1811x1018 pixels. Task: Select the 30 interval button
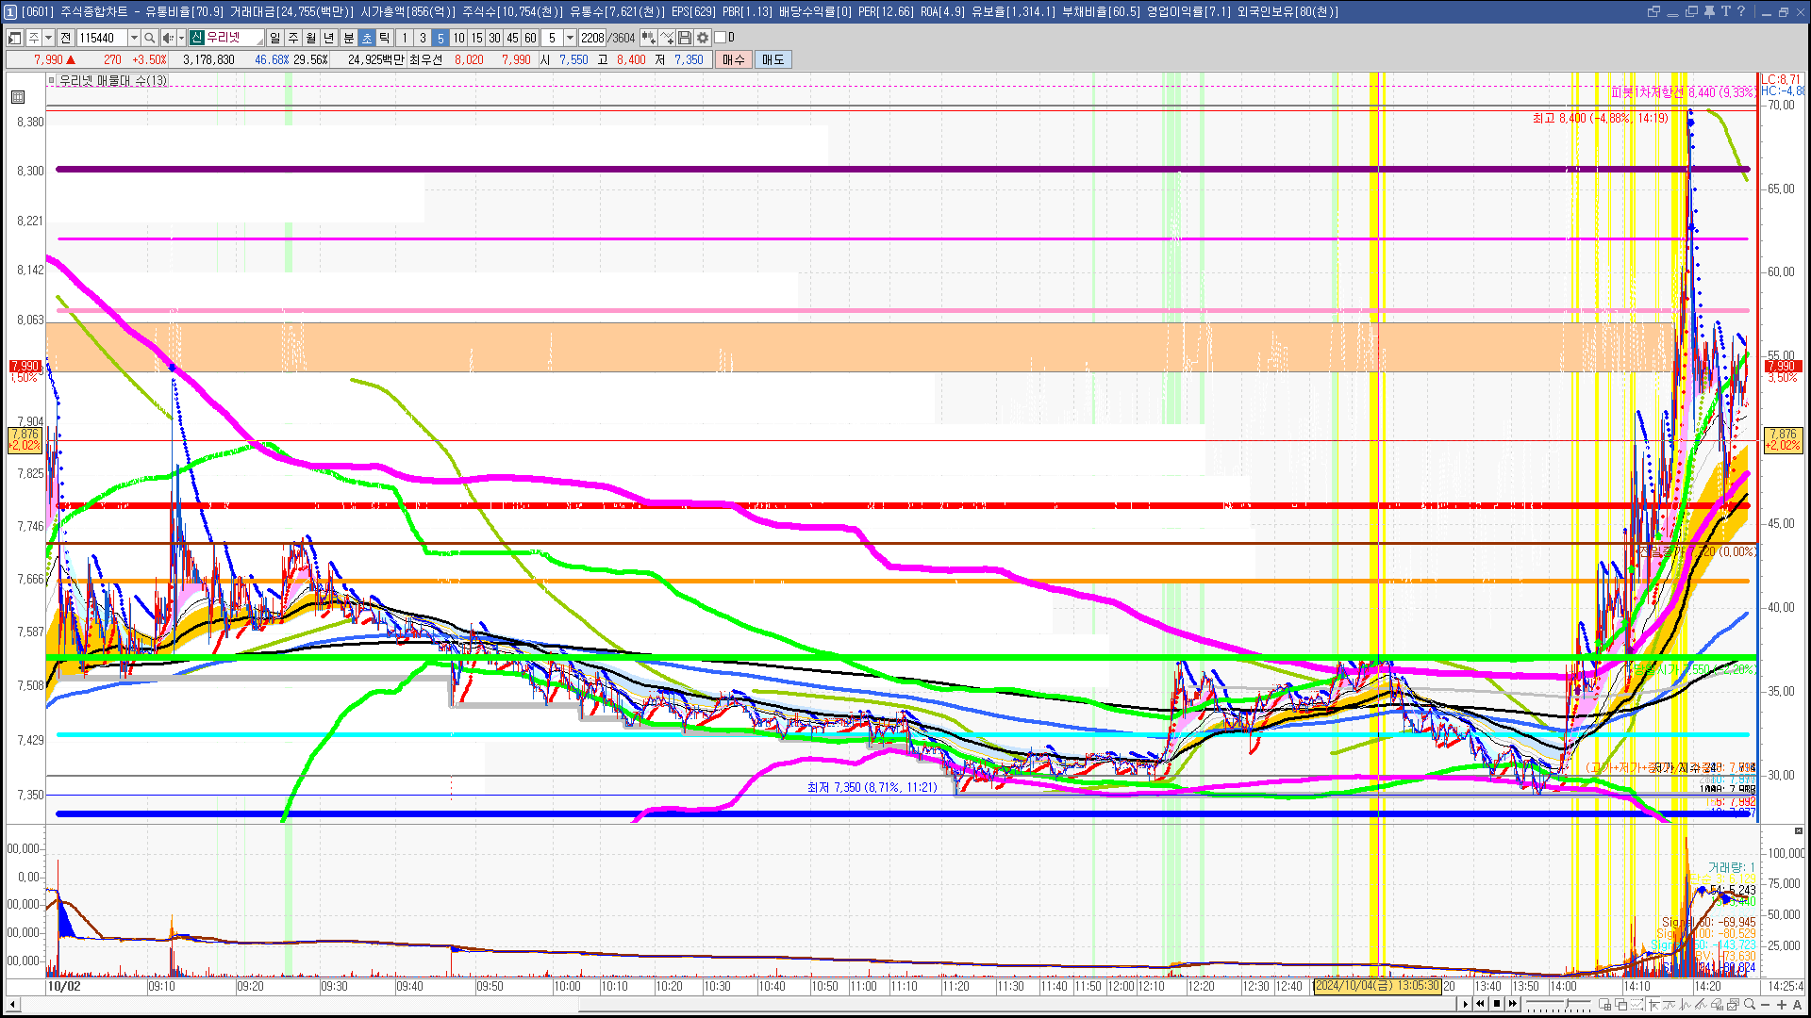[x=494, y=38]
